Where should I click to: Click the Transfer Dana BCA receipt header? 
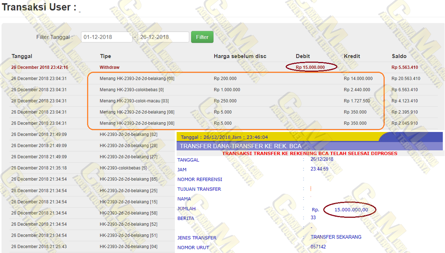click(240, 146)
